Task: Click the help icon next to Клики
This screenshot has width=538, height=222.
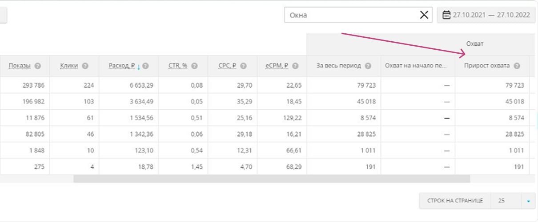Action: click(x=85, y=66)
